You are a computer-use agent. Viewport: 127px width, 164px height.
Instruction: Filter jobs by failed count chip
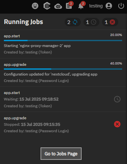pyautogui.click(x=110, y=22)
